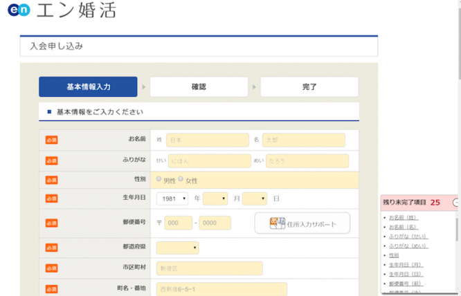The height and width of the screenshot is (296, 461).
Task: Select the 女性 radio button
Action: click(181, 179)
